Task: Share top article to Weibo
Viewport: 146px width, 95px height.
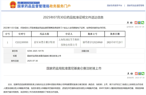Action: 136,23
